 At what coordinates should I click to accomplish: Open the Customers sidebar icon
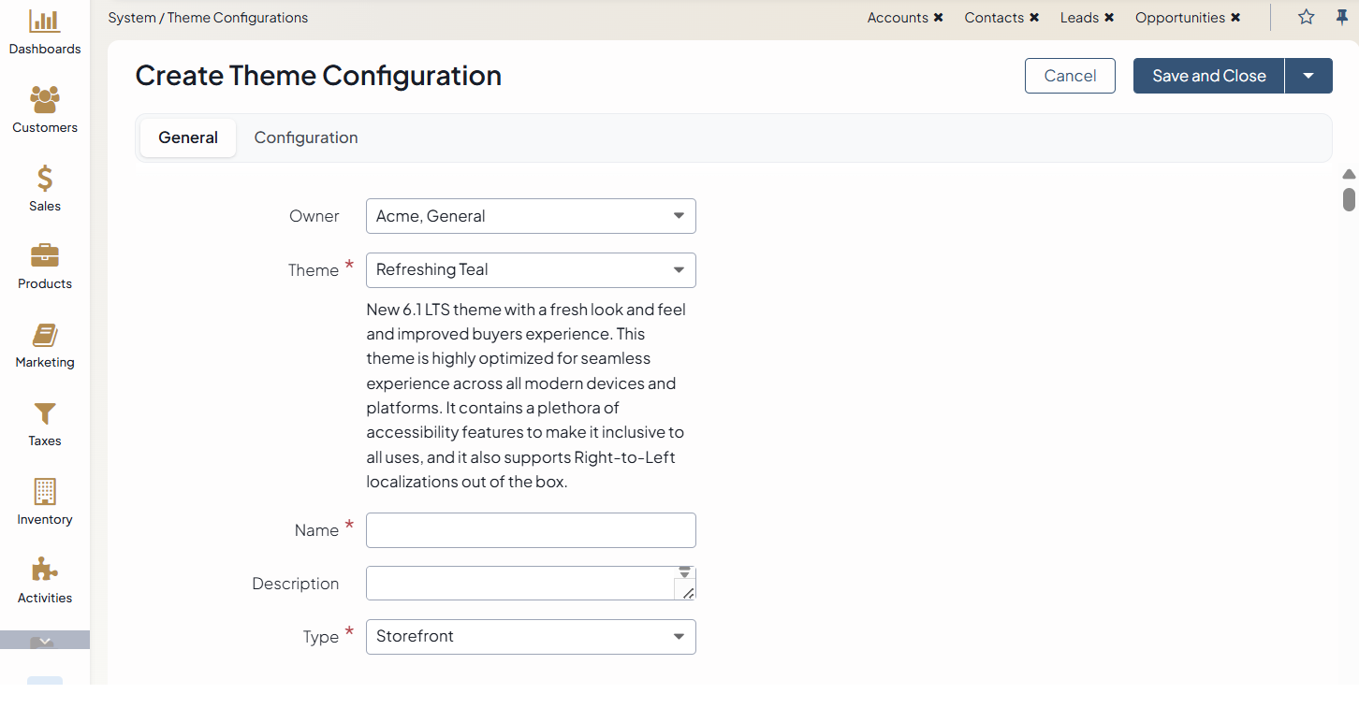click(44, 100)
